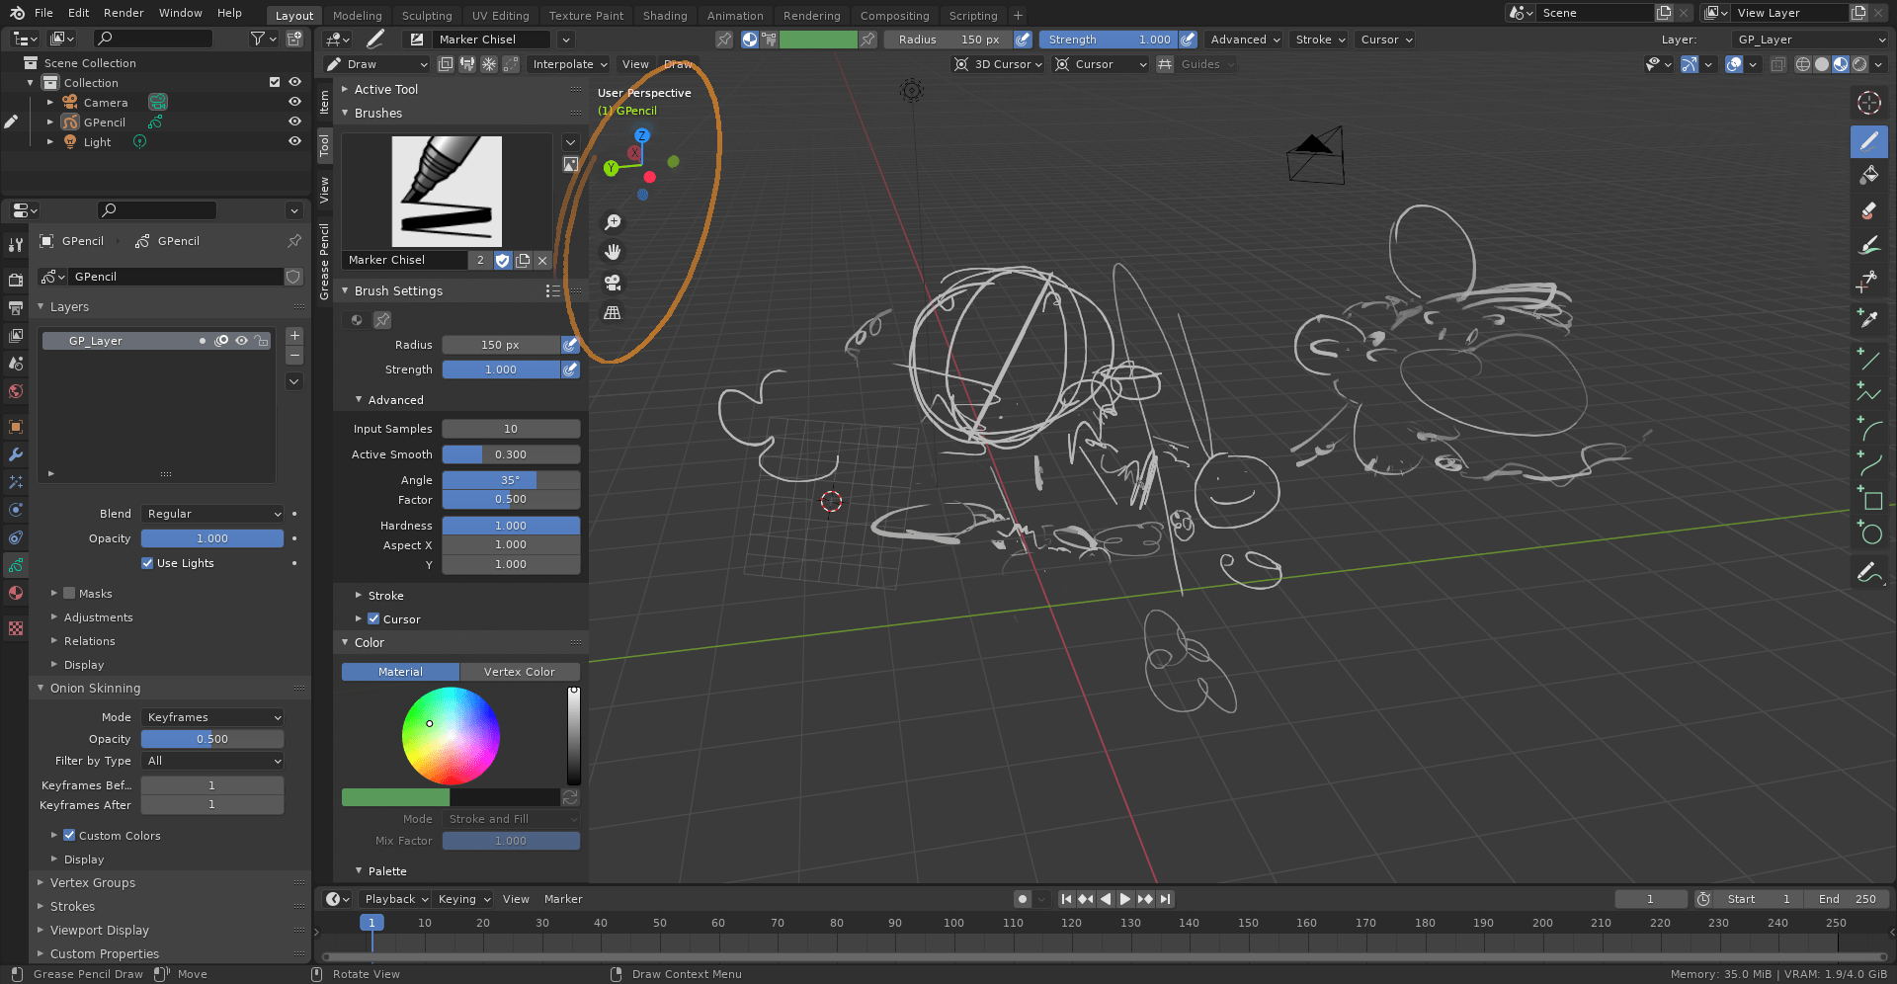Select the Polyline primitive tool
This screenshot has height=984, width=1897.
pyautogui.click(x=1868, y=393)
